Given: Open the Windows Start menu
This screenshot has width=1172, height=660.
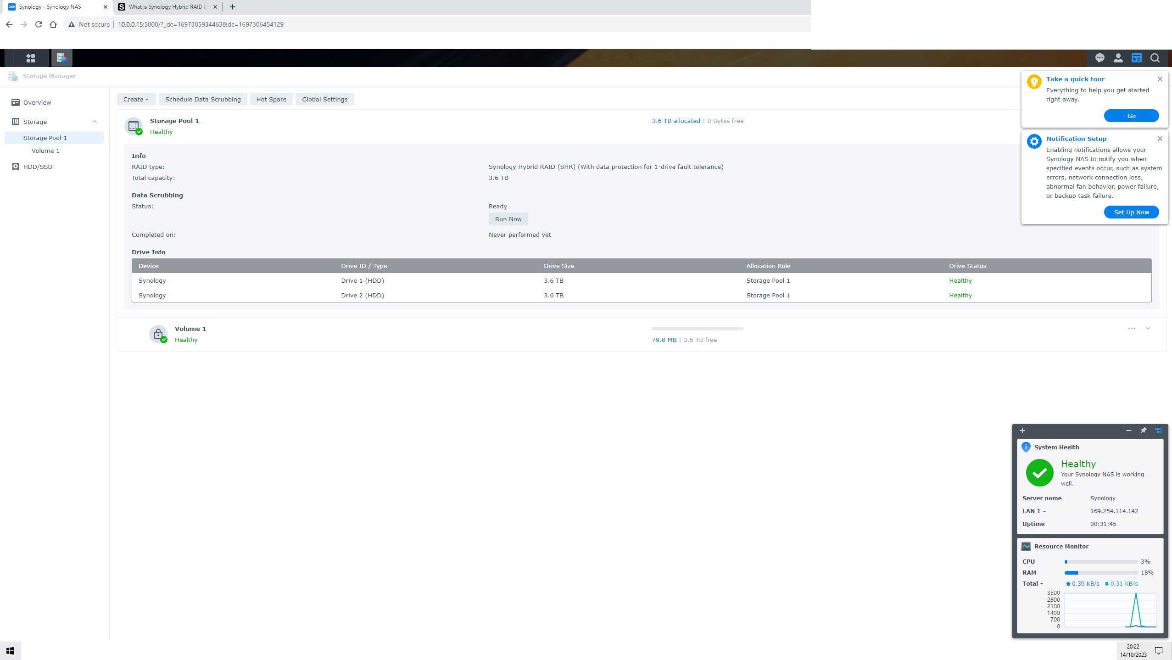Looking at the screenshot, I should (x=10, y=651).
